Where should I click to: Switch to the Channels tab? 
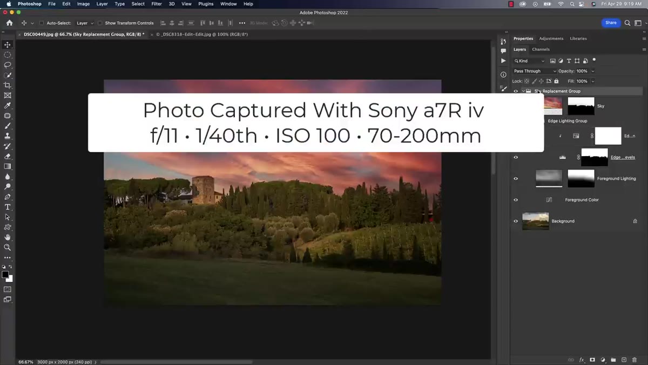point(541,49)
